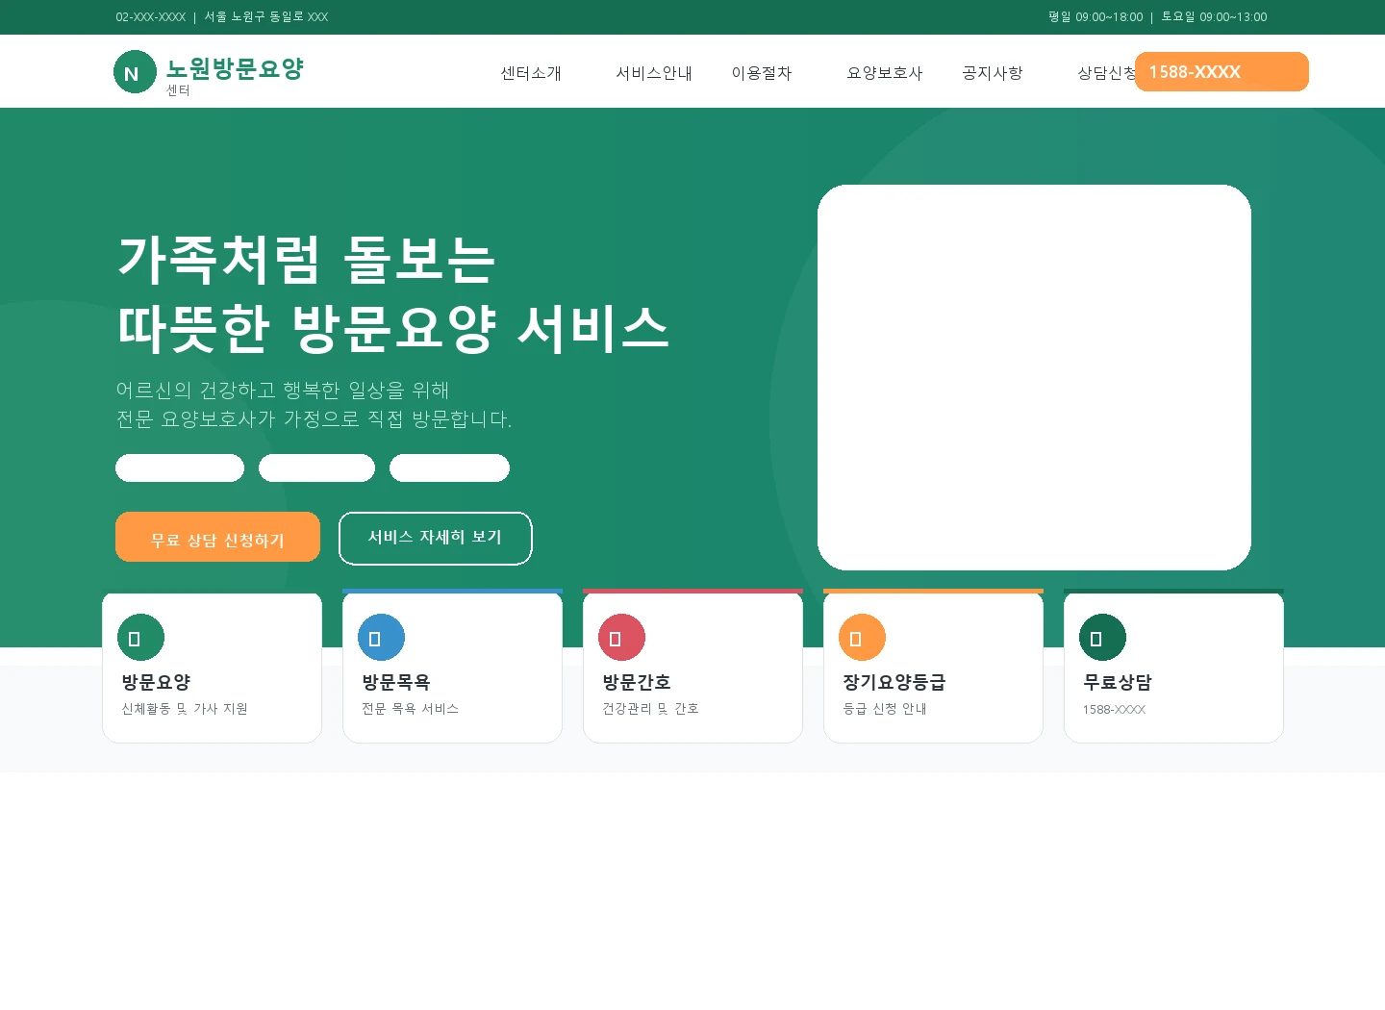Open the 요양보호사 menu item
This screenshot has height=1010, width=1385.
pyautogui.click(x=885, y=73)
